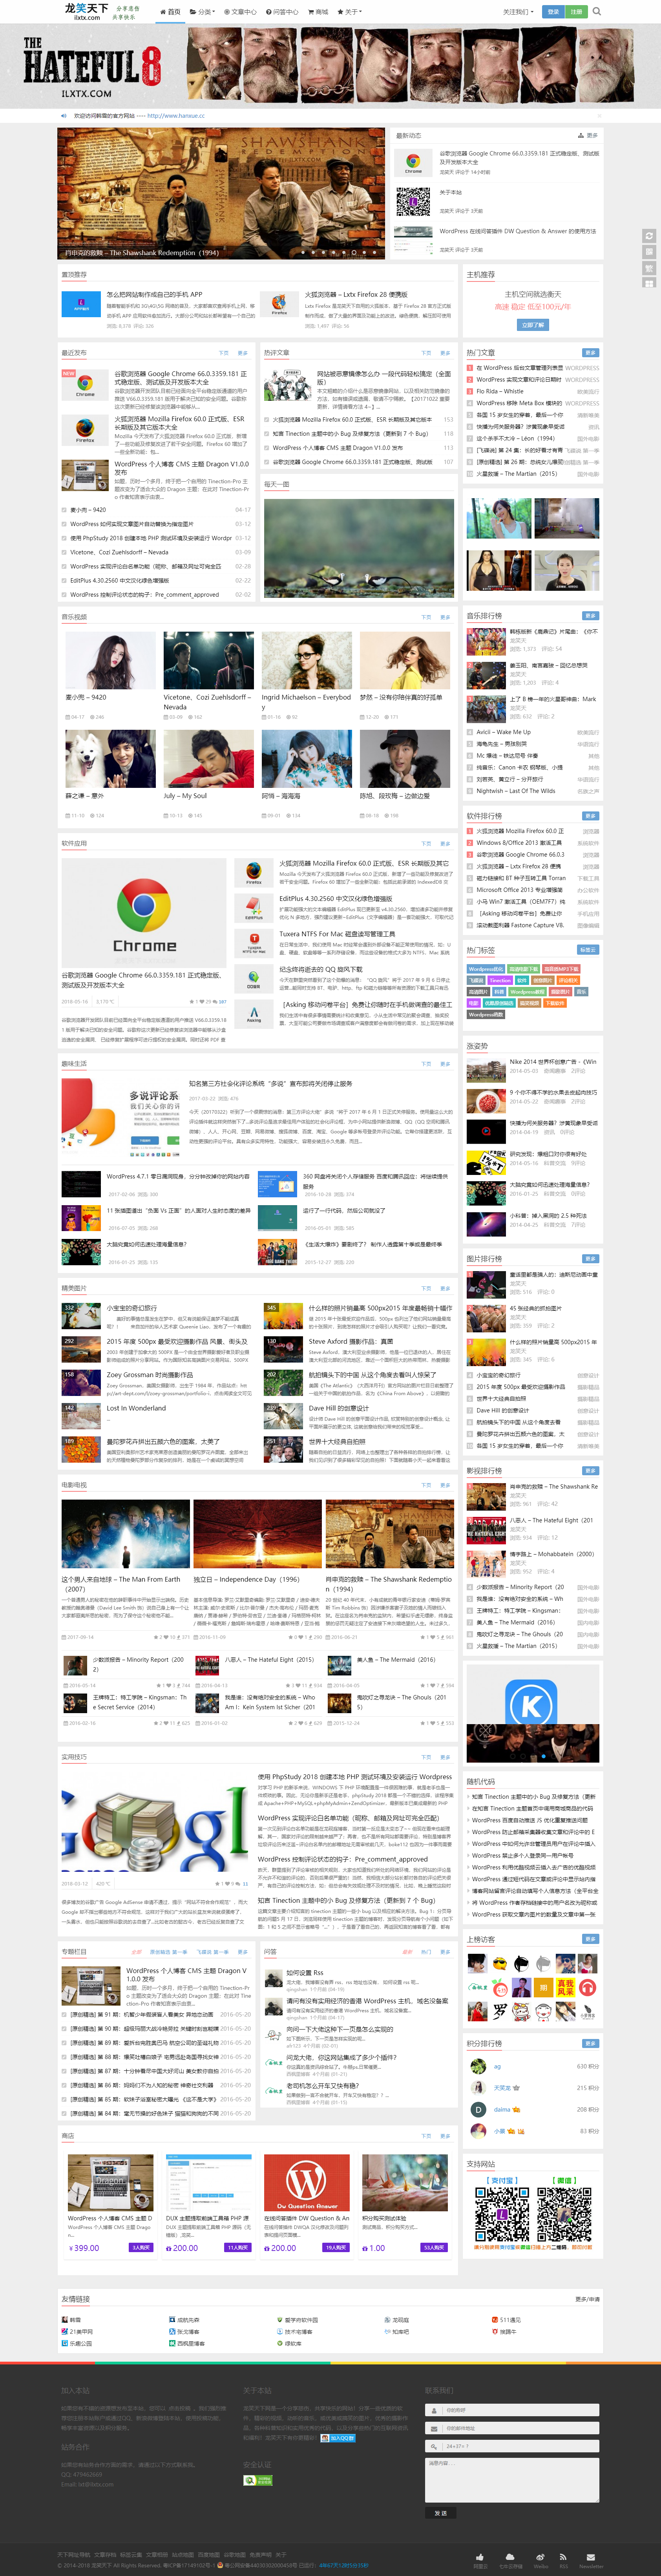Viewport: 661px width, 2576px height.
Task: Open 'Avicii – Wake Me Up' ranking entry
Action: click(x=504, y=732)
